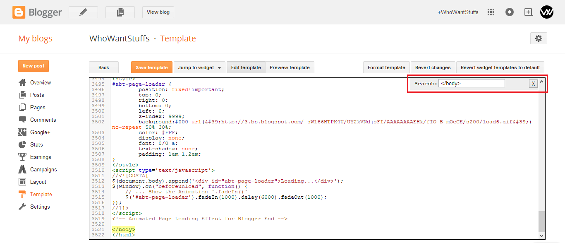Click the Template breadcrumb heading
565x243 pixels.
tap(178, 38)
